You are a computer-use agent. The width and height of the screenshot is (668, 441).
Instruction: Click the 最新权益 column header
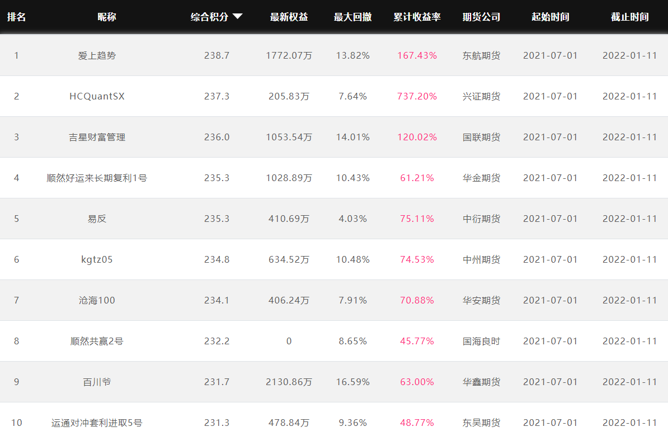289,17
